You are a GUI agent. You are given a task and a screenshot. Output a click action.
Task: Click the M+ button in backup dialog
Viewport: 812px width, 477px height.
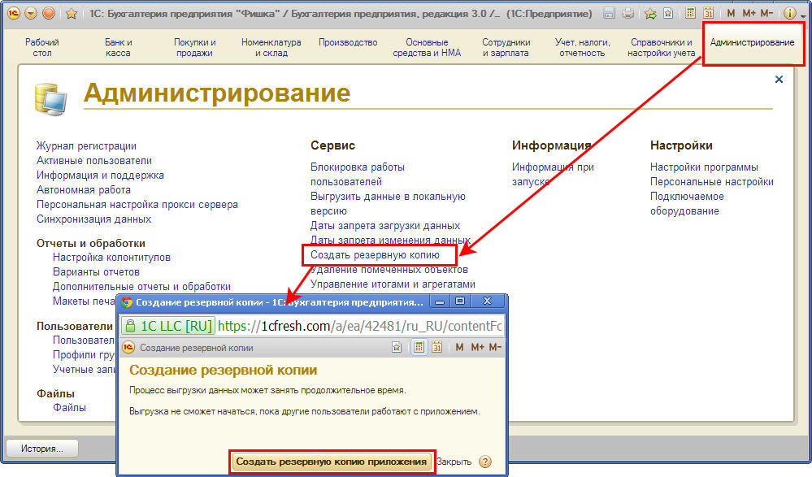click(x=477, y=348)
